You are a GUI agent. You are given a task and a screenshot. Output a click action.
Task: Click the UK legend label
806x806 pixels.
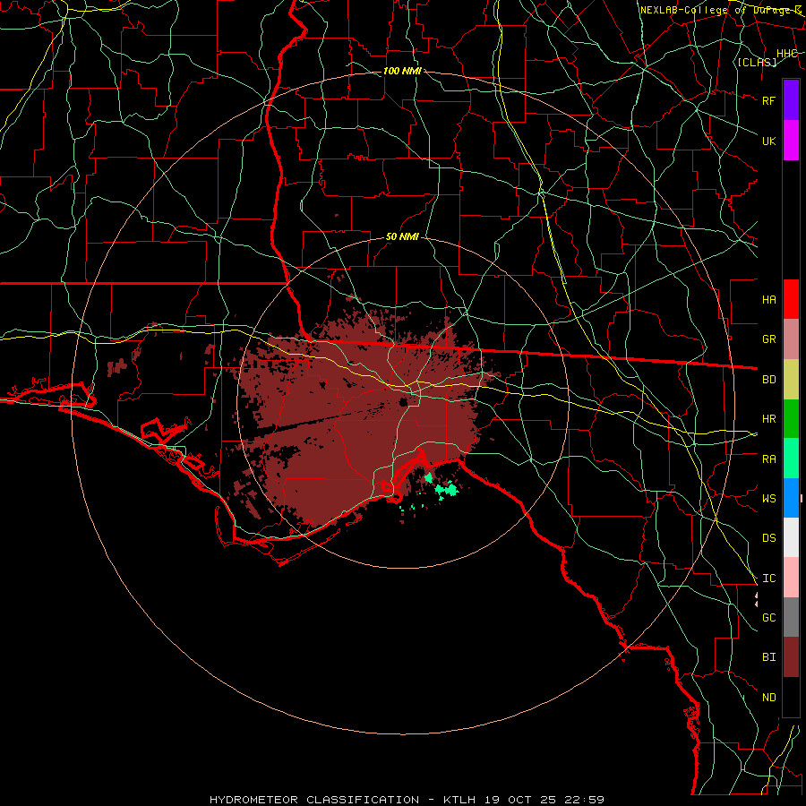point(768,141)
